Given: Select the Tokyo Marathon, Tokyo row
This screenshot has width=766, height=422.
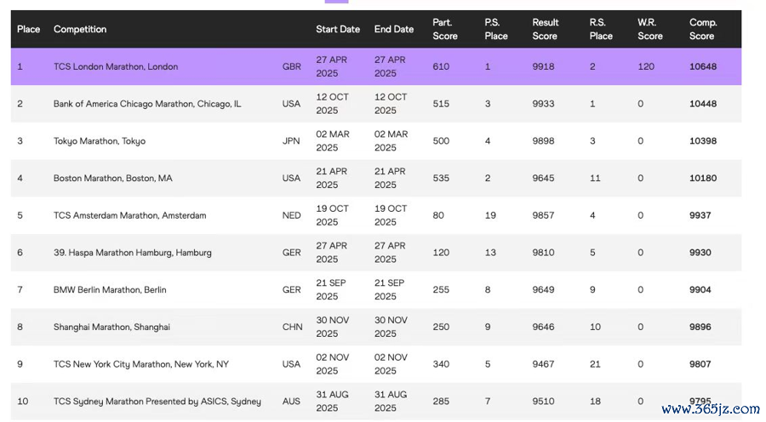Looking at the screenshot, I should [100, 141].
